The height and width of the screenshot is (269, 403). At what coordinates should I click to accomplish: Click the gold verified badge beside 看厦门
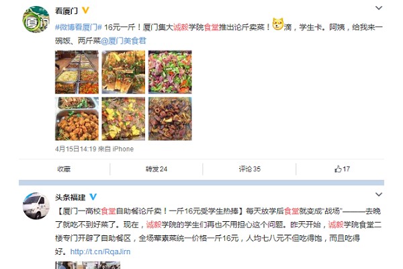(85, 10)
